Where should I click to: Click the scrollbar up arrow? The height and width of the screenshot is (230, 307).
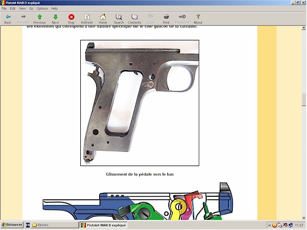[303, 28]
